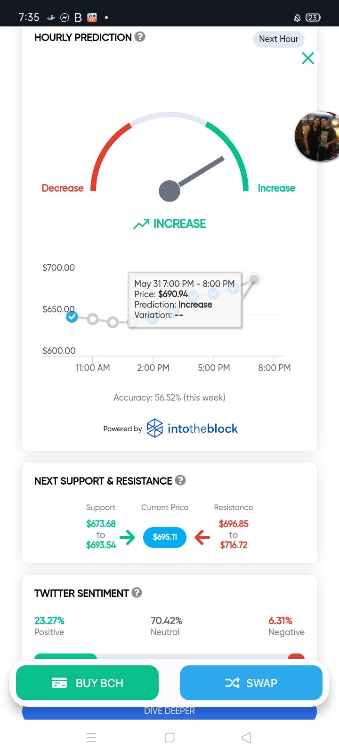The width and height of the screenshot is (339, 755).
Task: Open Next Support & Resistance help icon
Action: click(x=180, y=480)
